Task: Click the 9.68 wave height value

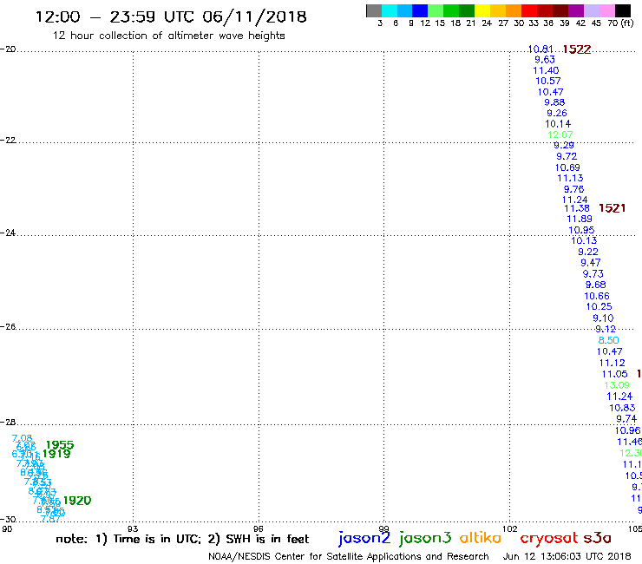Action: pyautogui.click(x=595, y=285)
